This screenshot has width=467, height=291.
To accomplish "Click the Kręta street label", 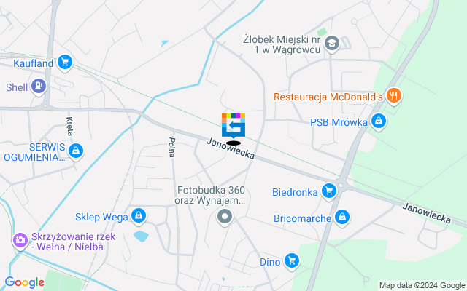I will point(69,126).
